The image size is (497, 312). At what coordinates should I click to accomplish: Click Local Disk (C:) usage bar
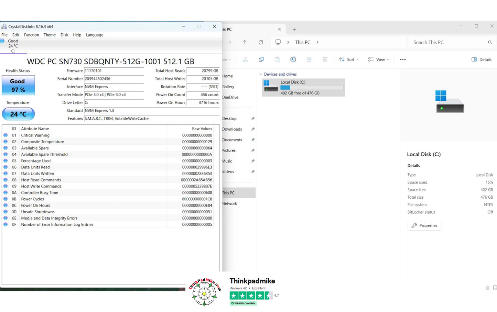[x=312, y=88]
